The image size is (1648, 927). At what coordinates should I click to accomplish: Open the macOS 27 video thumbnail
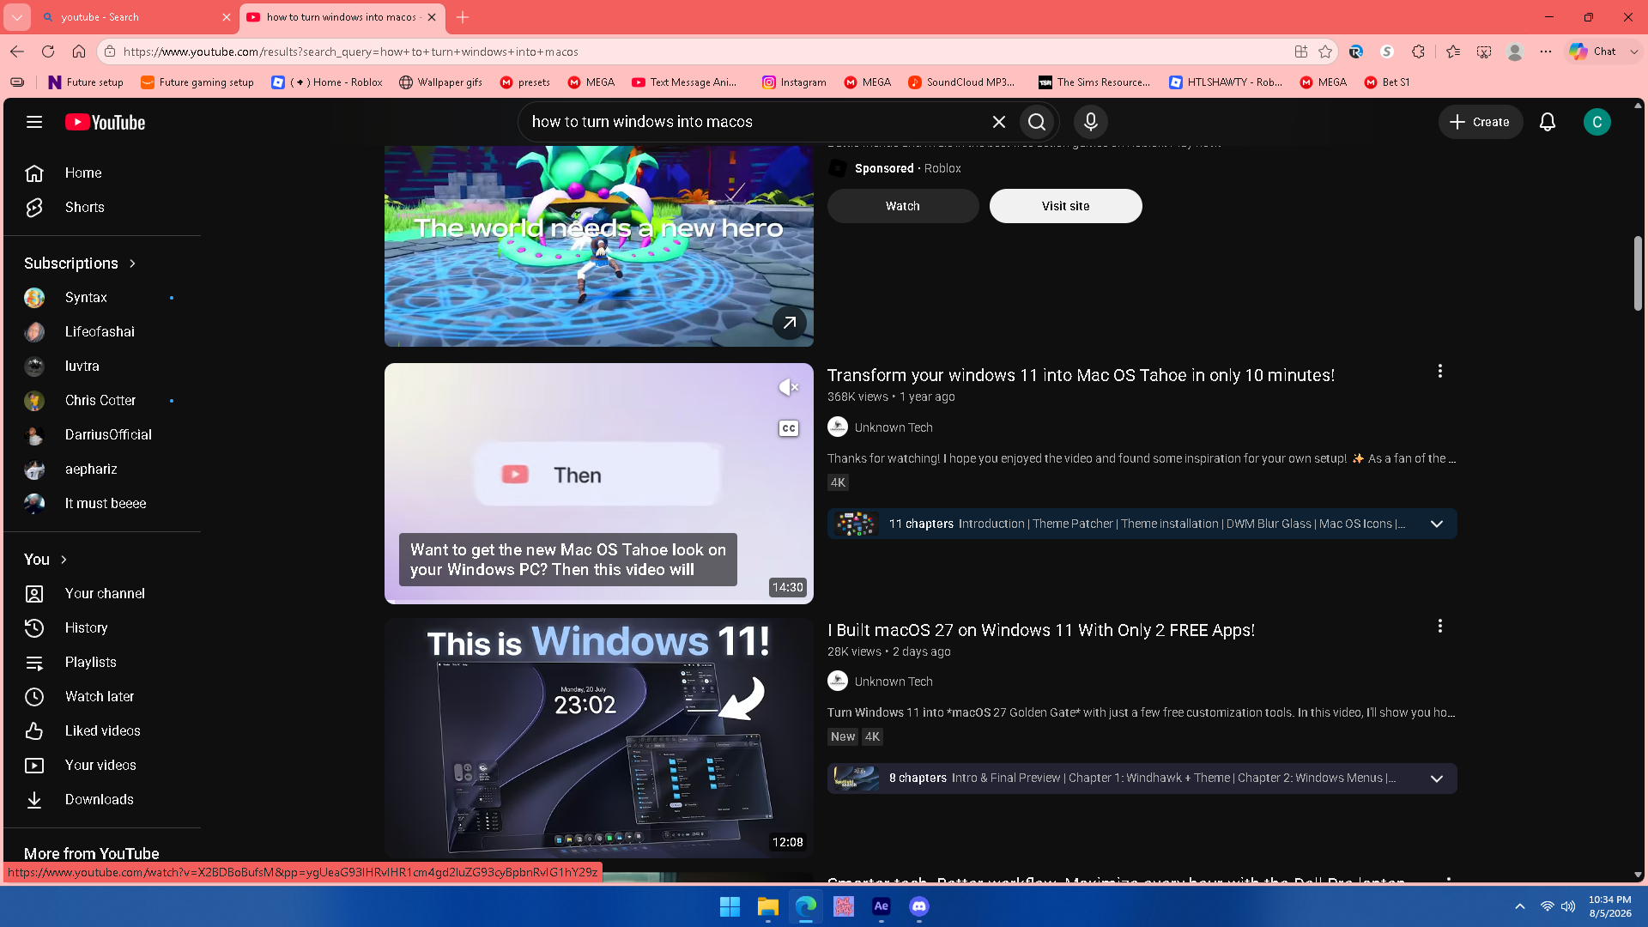pos(599,737)
